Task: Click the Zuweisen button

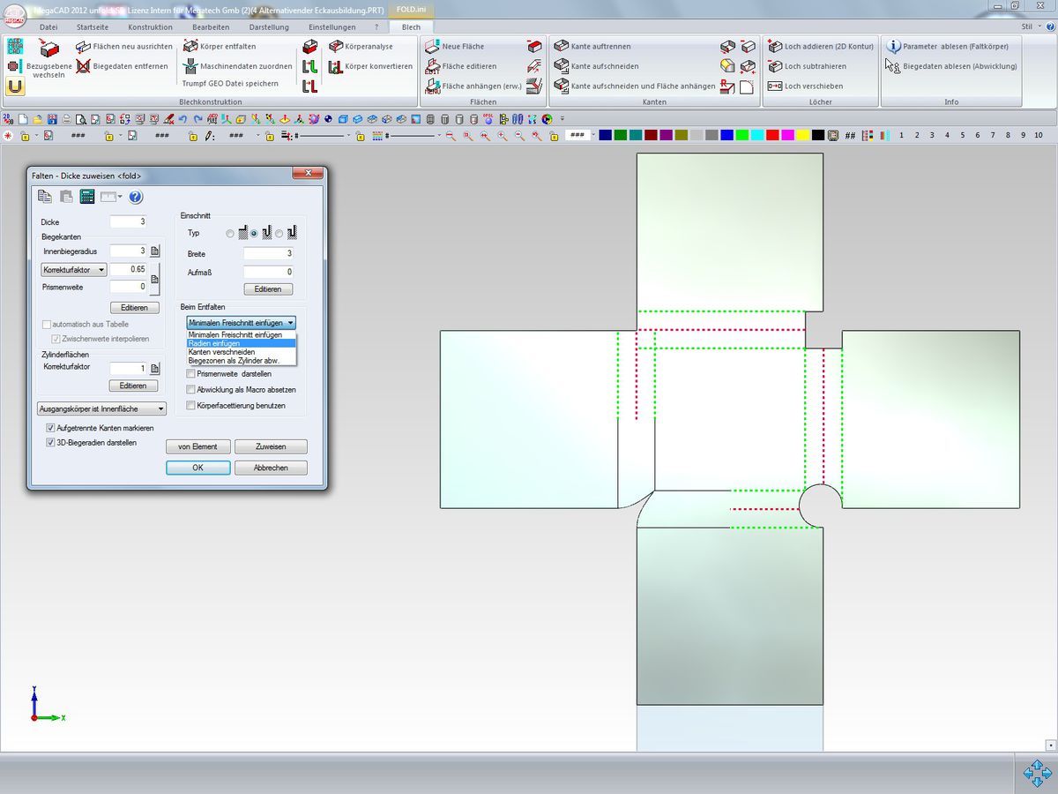Action: [x=271, y=447]
